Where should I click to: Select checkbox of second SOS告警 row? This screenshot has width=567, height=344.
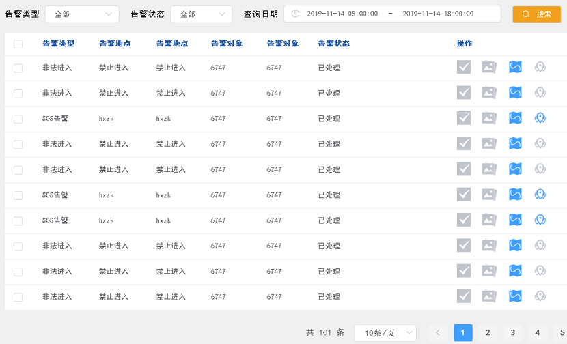point(18,196)
